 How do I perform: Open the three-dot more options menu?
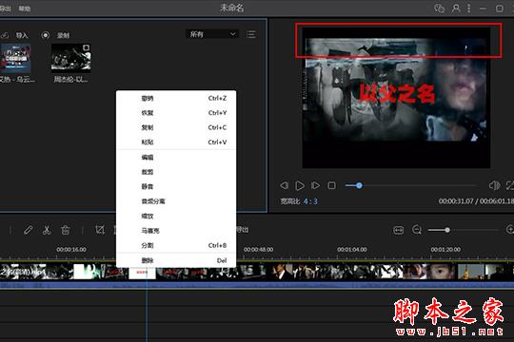[469, 9]
